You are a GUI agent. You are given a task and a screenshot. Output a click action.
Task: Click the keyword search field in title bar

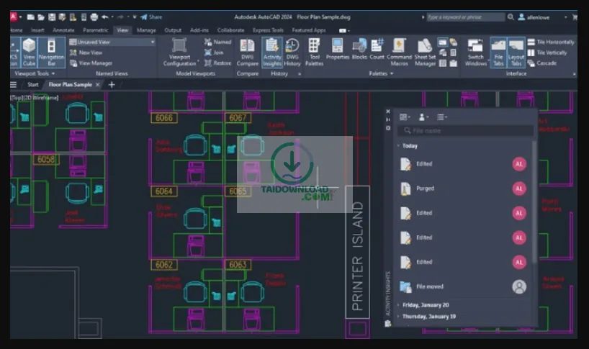click(465, 17)
